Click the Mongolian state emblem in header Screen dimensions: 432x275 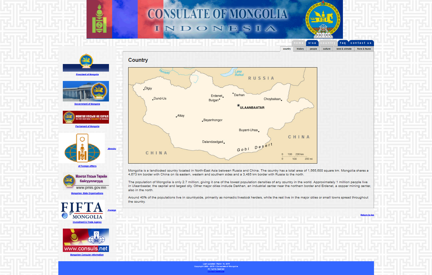[323, 19]
